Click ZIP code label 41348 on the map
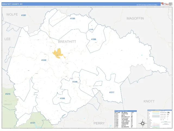Screen dimensions: 174x131 (x=75, y=82)
